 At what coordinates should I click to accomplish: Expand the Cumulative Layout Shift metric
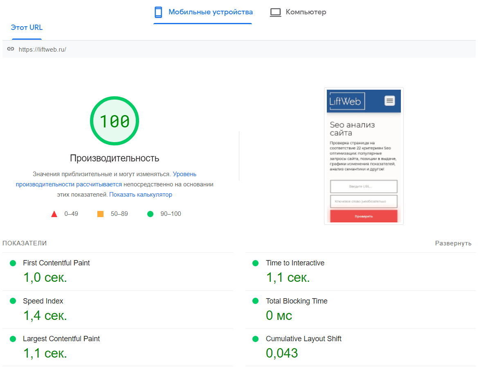coord(303,339)
